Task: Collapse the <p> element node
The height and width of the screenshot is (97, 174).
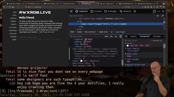Action: (x=78, y=21)
